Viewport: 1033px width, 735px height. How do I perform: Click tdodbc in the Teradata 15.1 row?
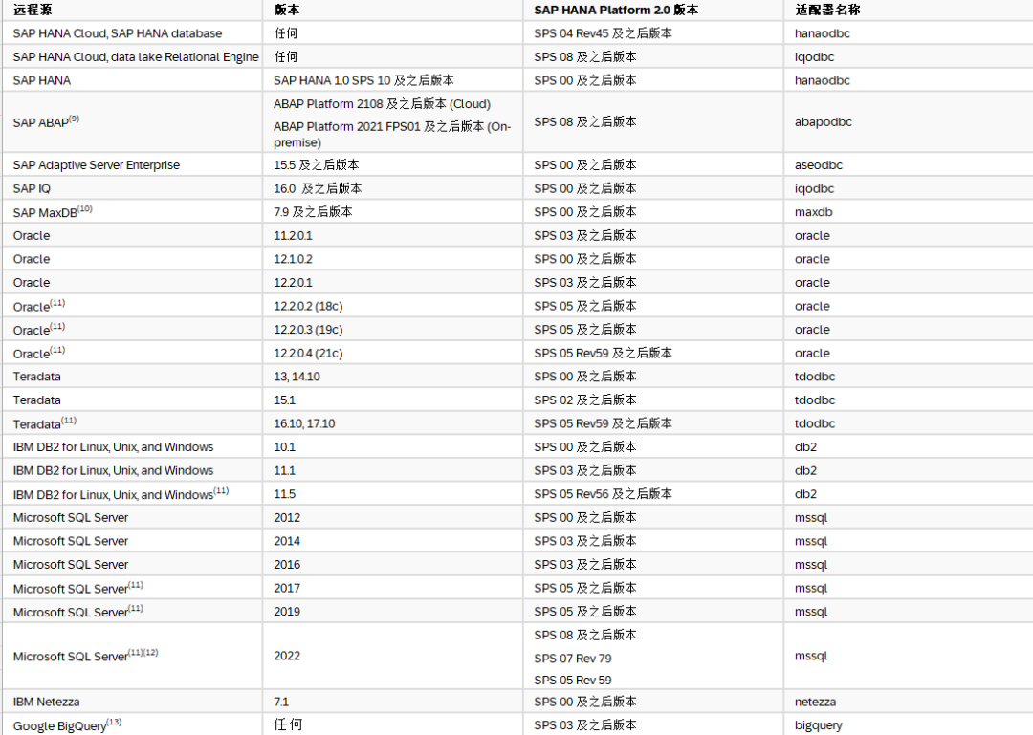pos(815,400)
